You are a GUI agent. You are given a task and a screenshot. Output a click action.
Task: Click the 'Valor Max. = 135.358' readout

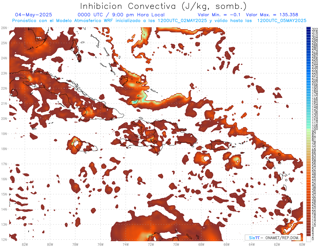tap(272, 15)
